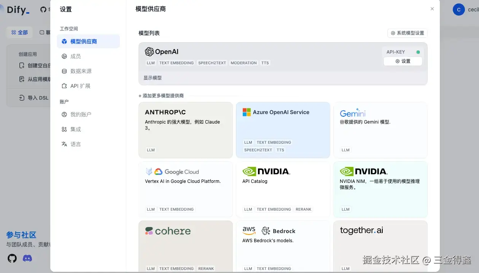479x273 pixels.
Task: Click the Azure Microsoft logo icon
Action: (x=247, y=112)
